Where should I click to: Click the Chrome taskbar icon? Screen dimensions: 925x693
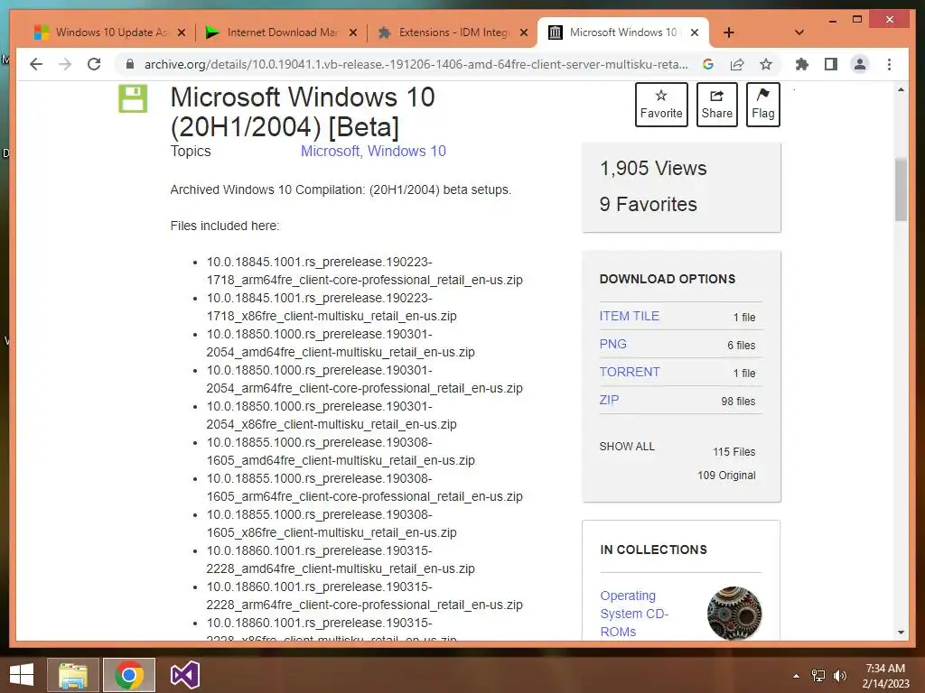[x=128, y=675]
